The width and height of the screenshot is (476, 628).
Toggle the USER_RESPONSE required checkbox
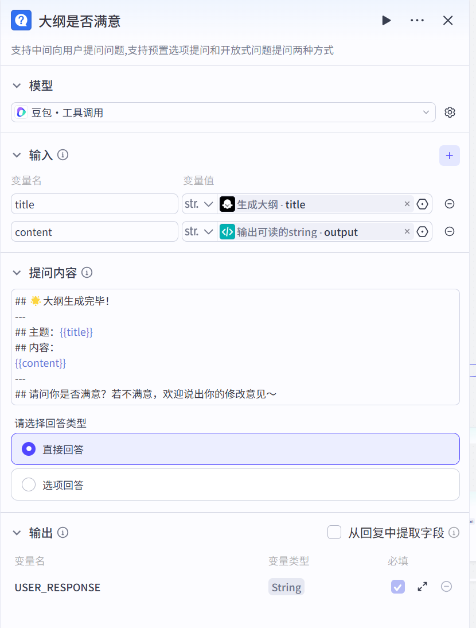coord(397,587)
